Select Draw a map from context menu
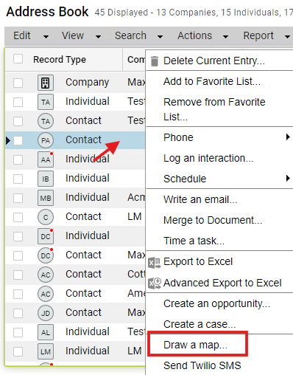This screenshot has width=293, height=375. (x=195, y=345)
